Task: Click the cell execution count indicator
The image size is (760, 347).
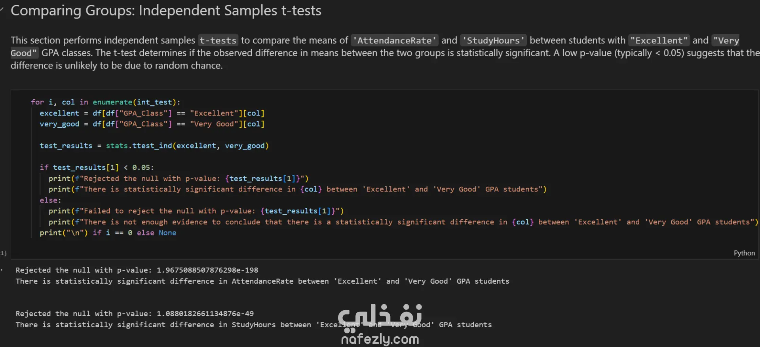Action: pos(3,253)
